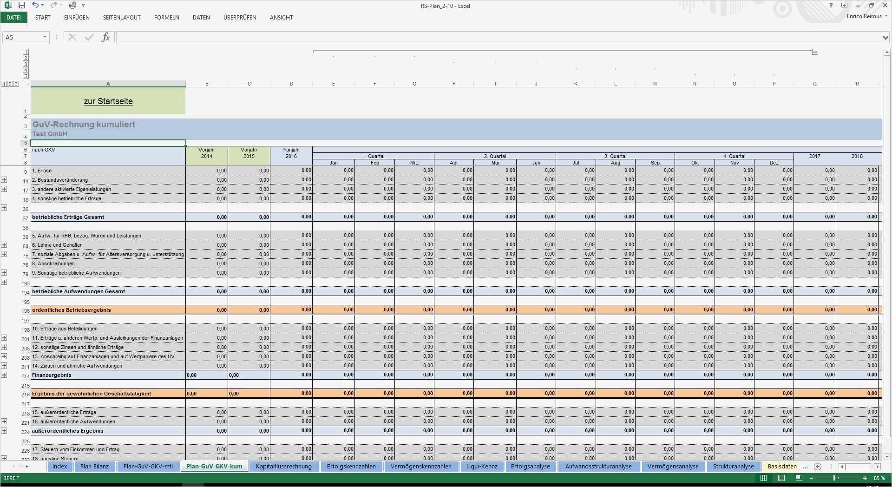Click the Redo icon
Viewport: 892px width, 487px height.
click(x=54, y=5)
